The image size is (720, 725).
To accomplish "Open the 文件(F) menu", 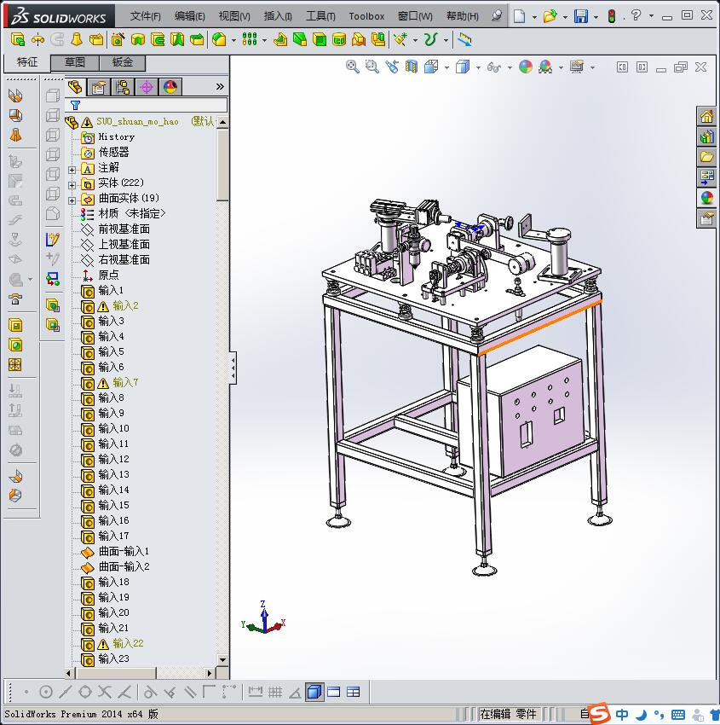I will pos(146,16).
